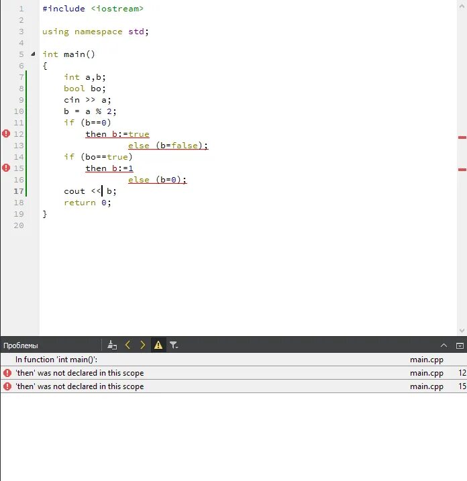
Task: Click the 'return 0;' statement
Action: (87, 203)
